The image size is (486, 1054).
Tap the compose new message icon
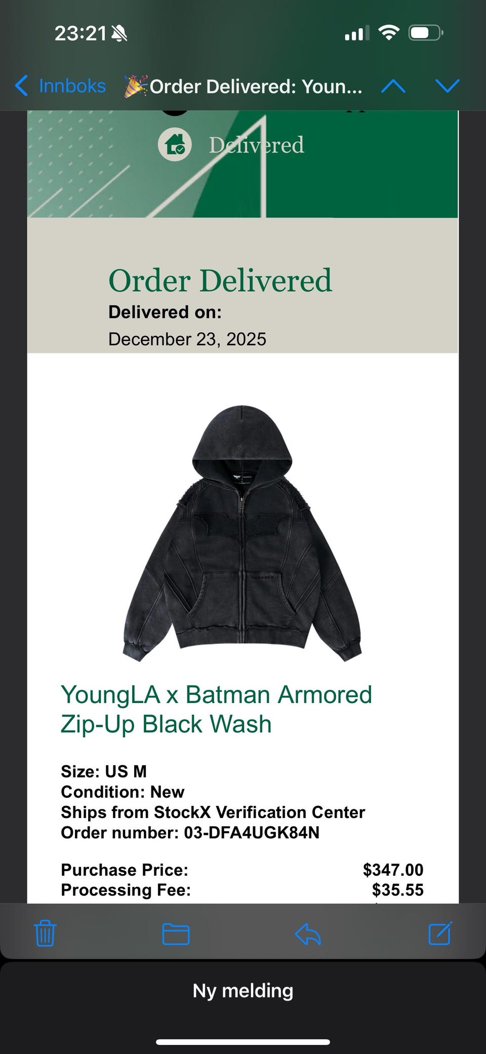click(440, 933)
